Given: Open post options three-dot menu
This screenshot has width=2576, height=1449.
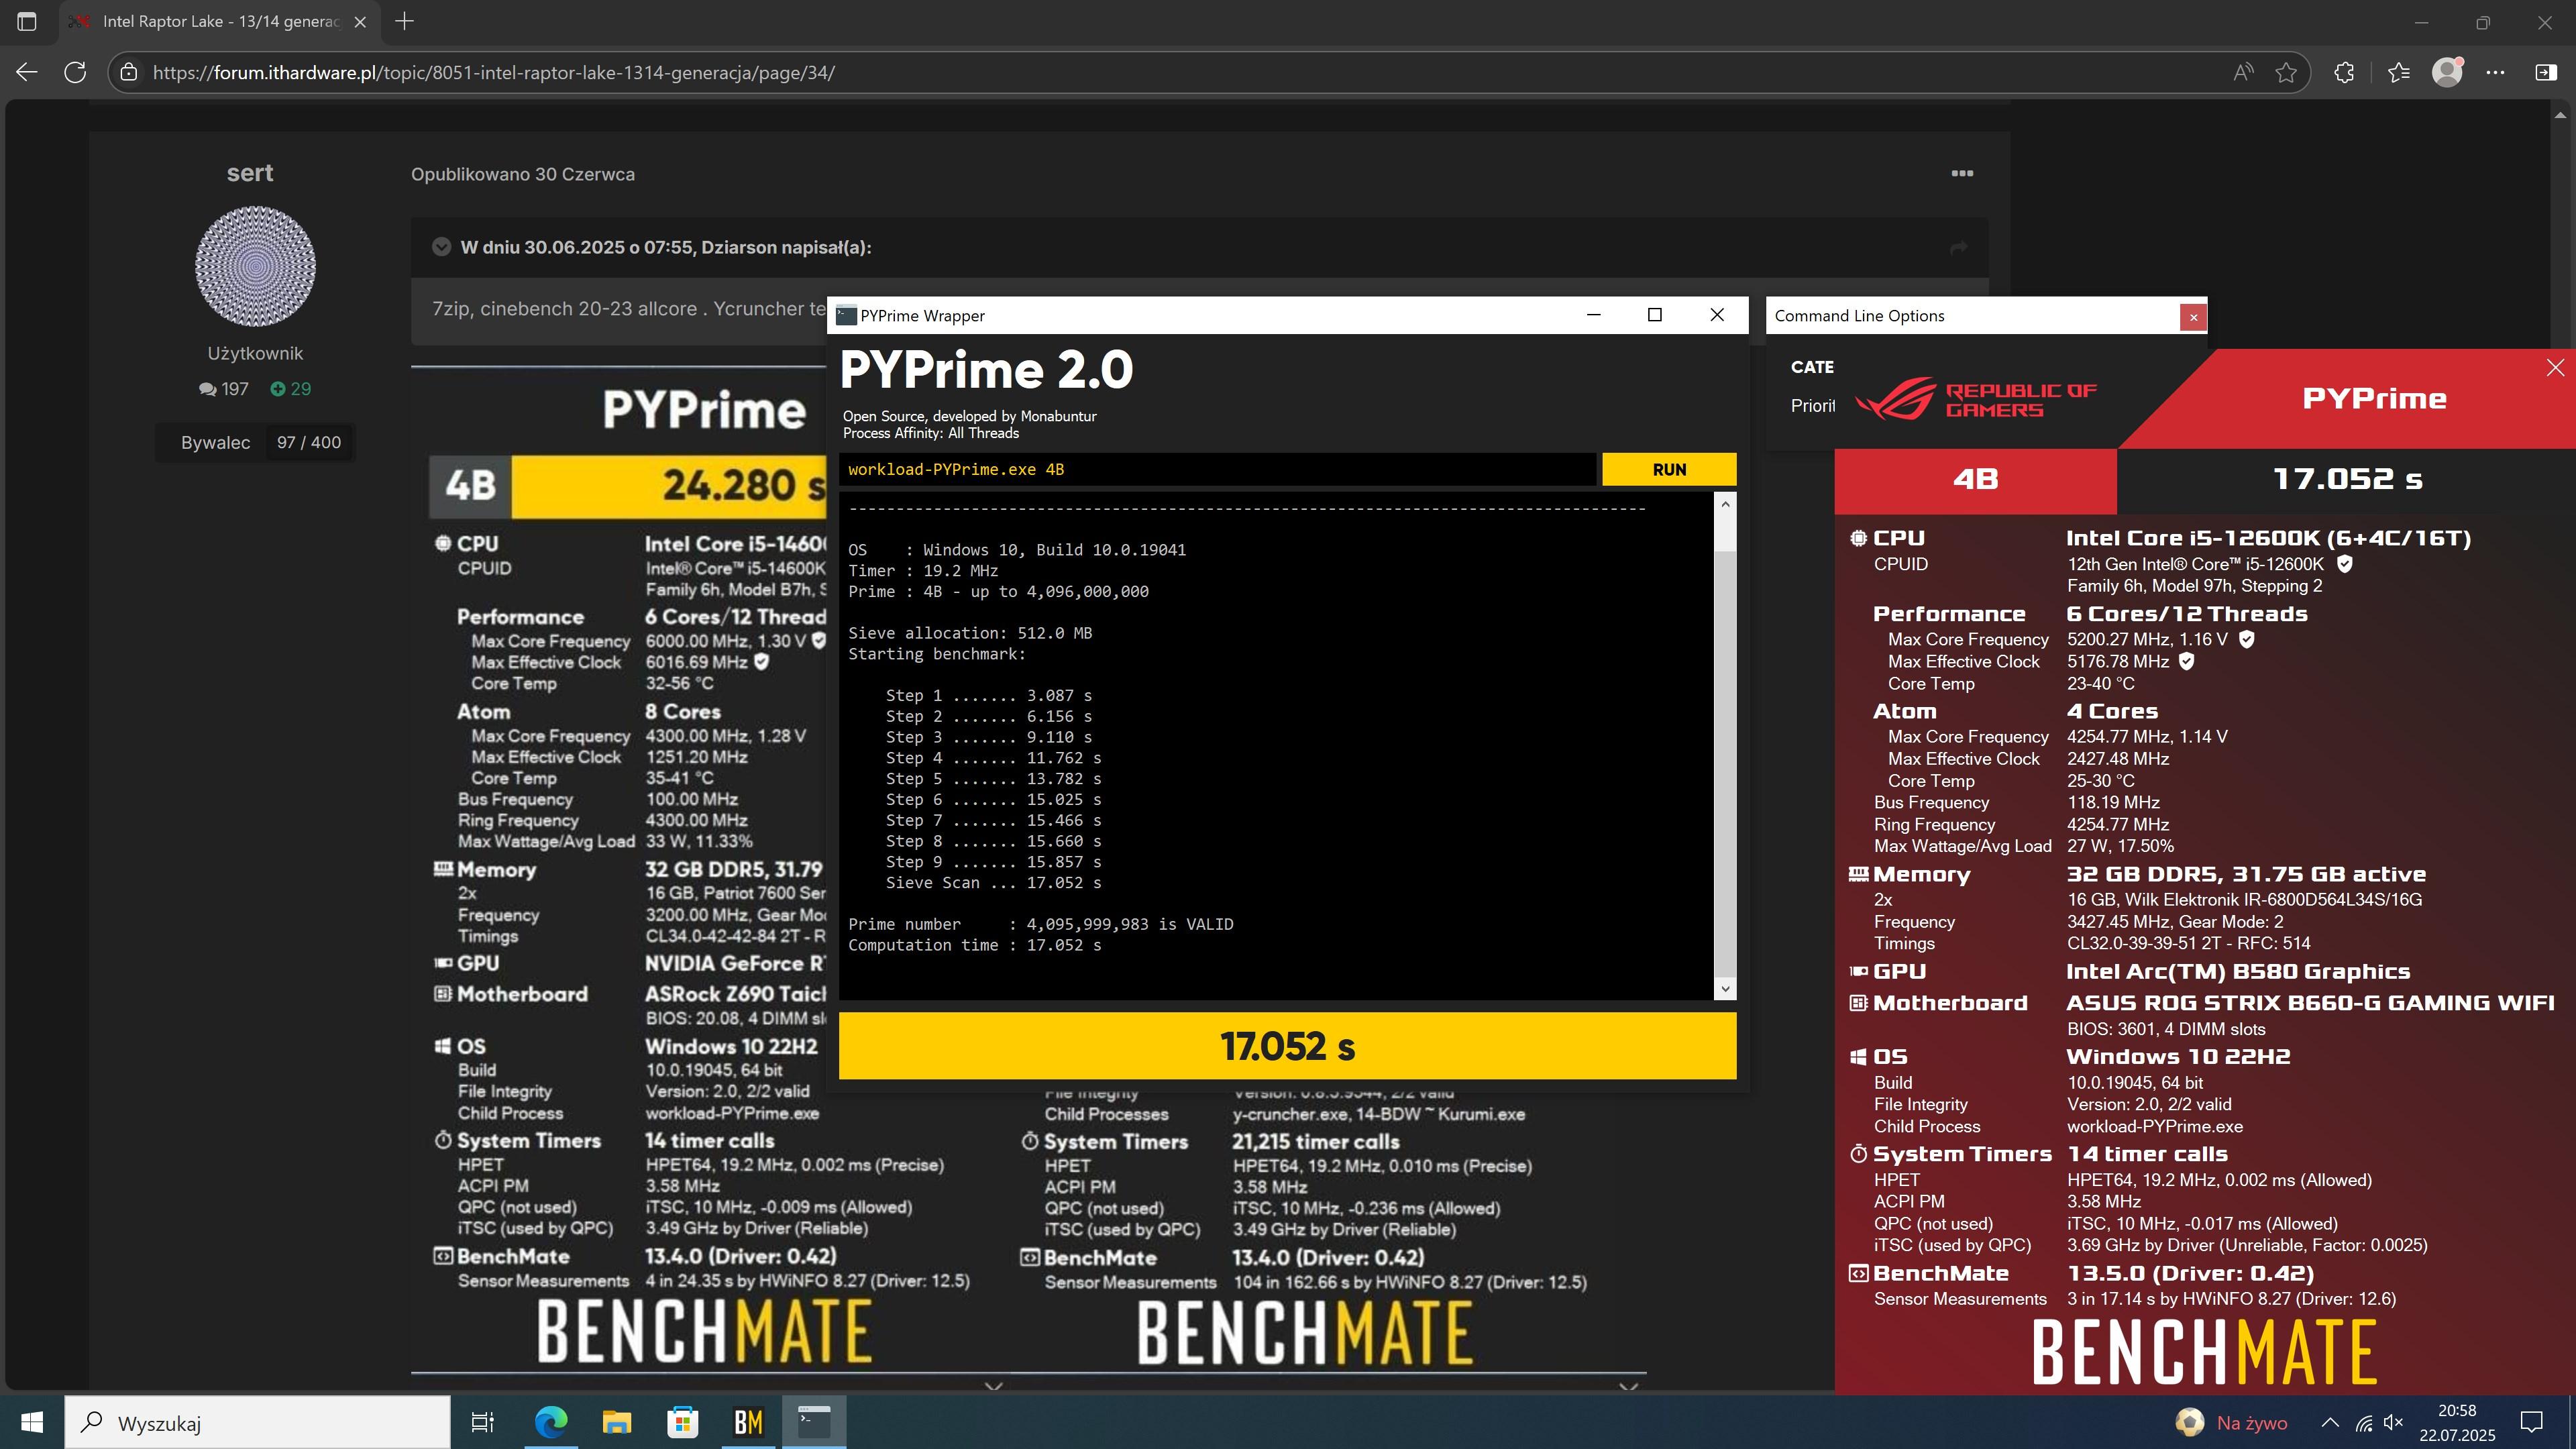Looking at the screenshot, I should tap(1962, 173).
